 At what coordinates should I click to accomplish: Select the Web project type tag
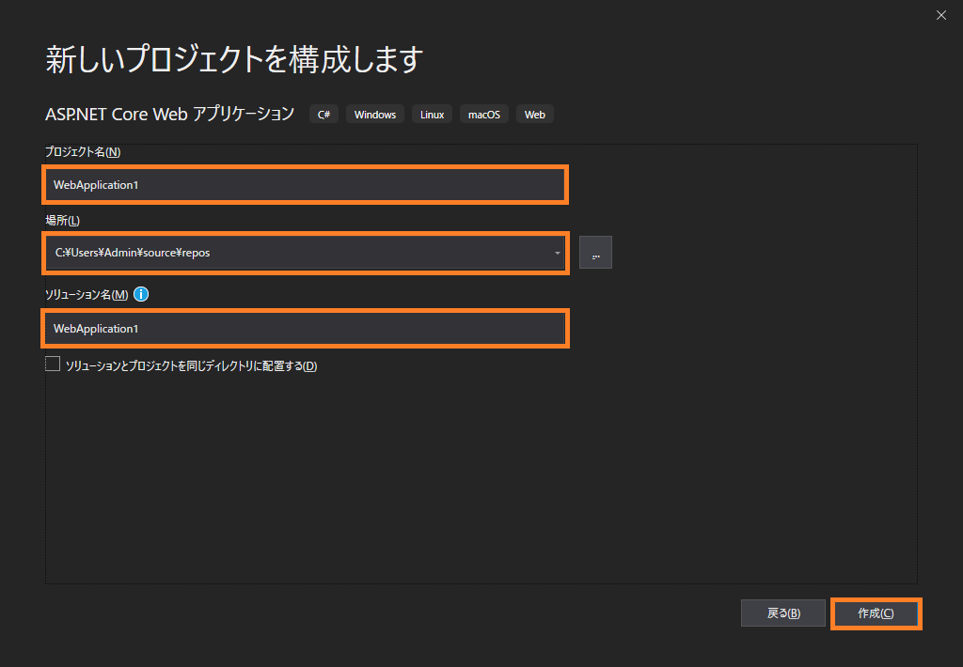tap(534, 114)
